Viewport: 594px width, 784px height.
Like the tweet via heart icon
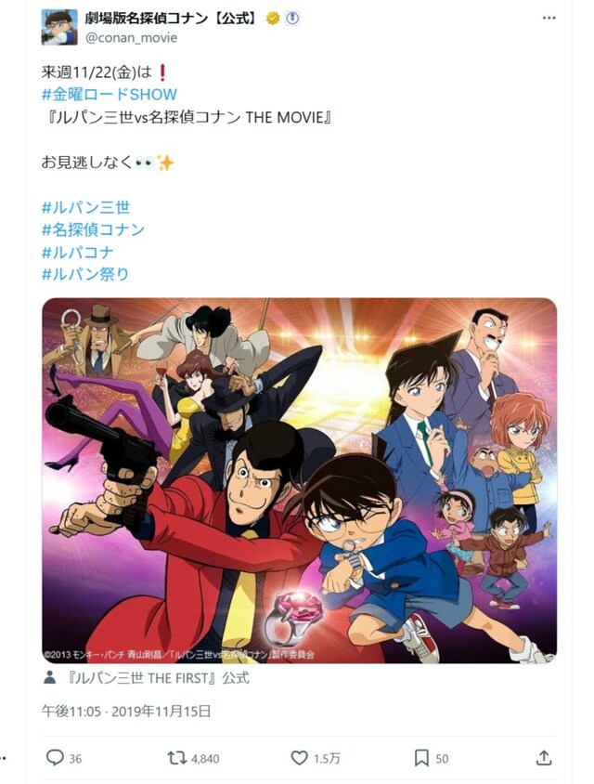click(299, 758)
